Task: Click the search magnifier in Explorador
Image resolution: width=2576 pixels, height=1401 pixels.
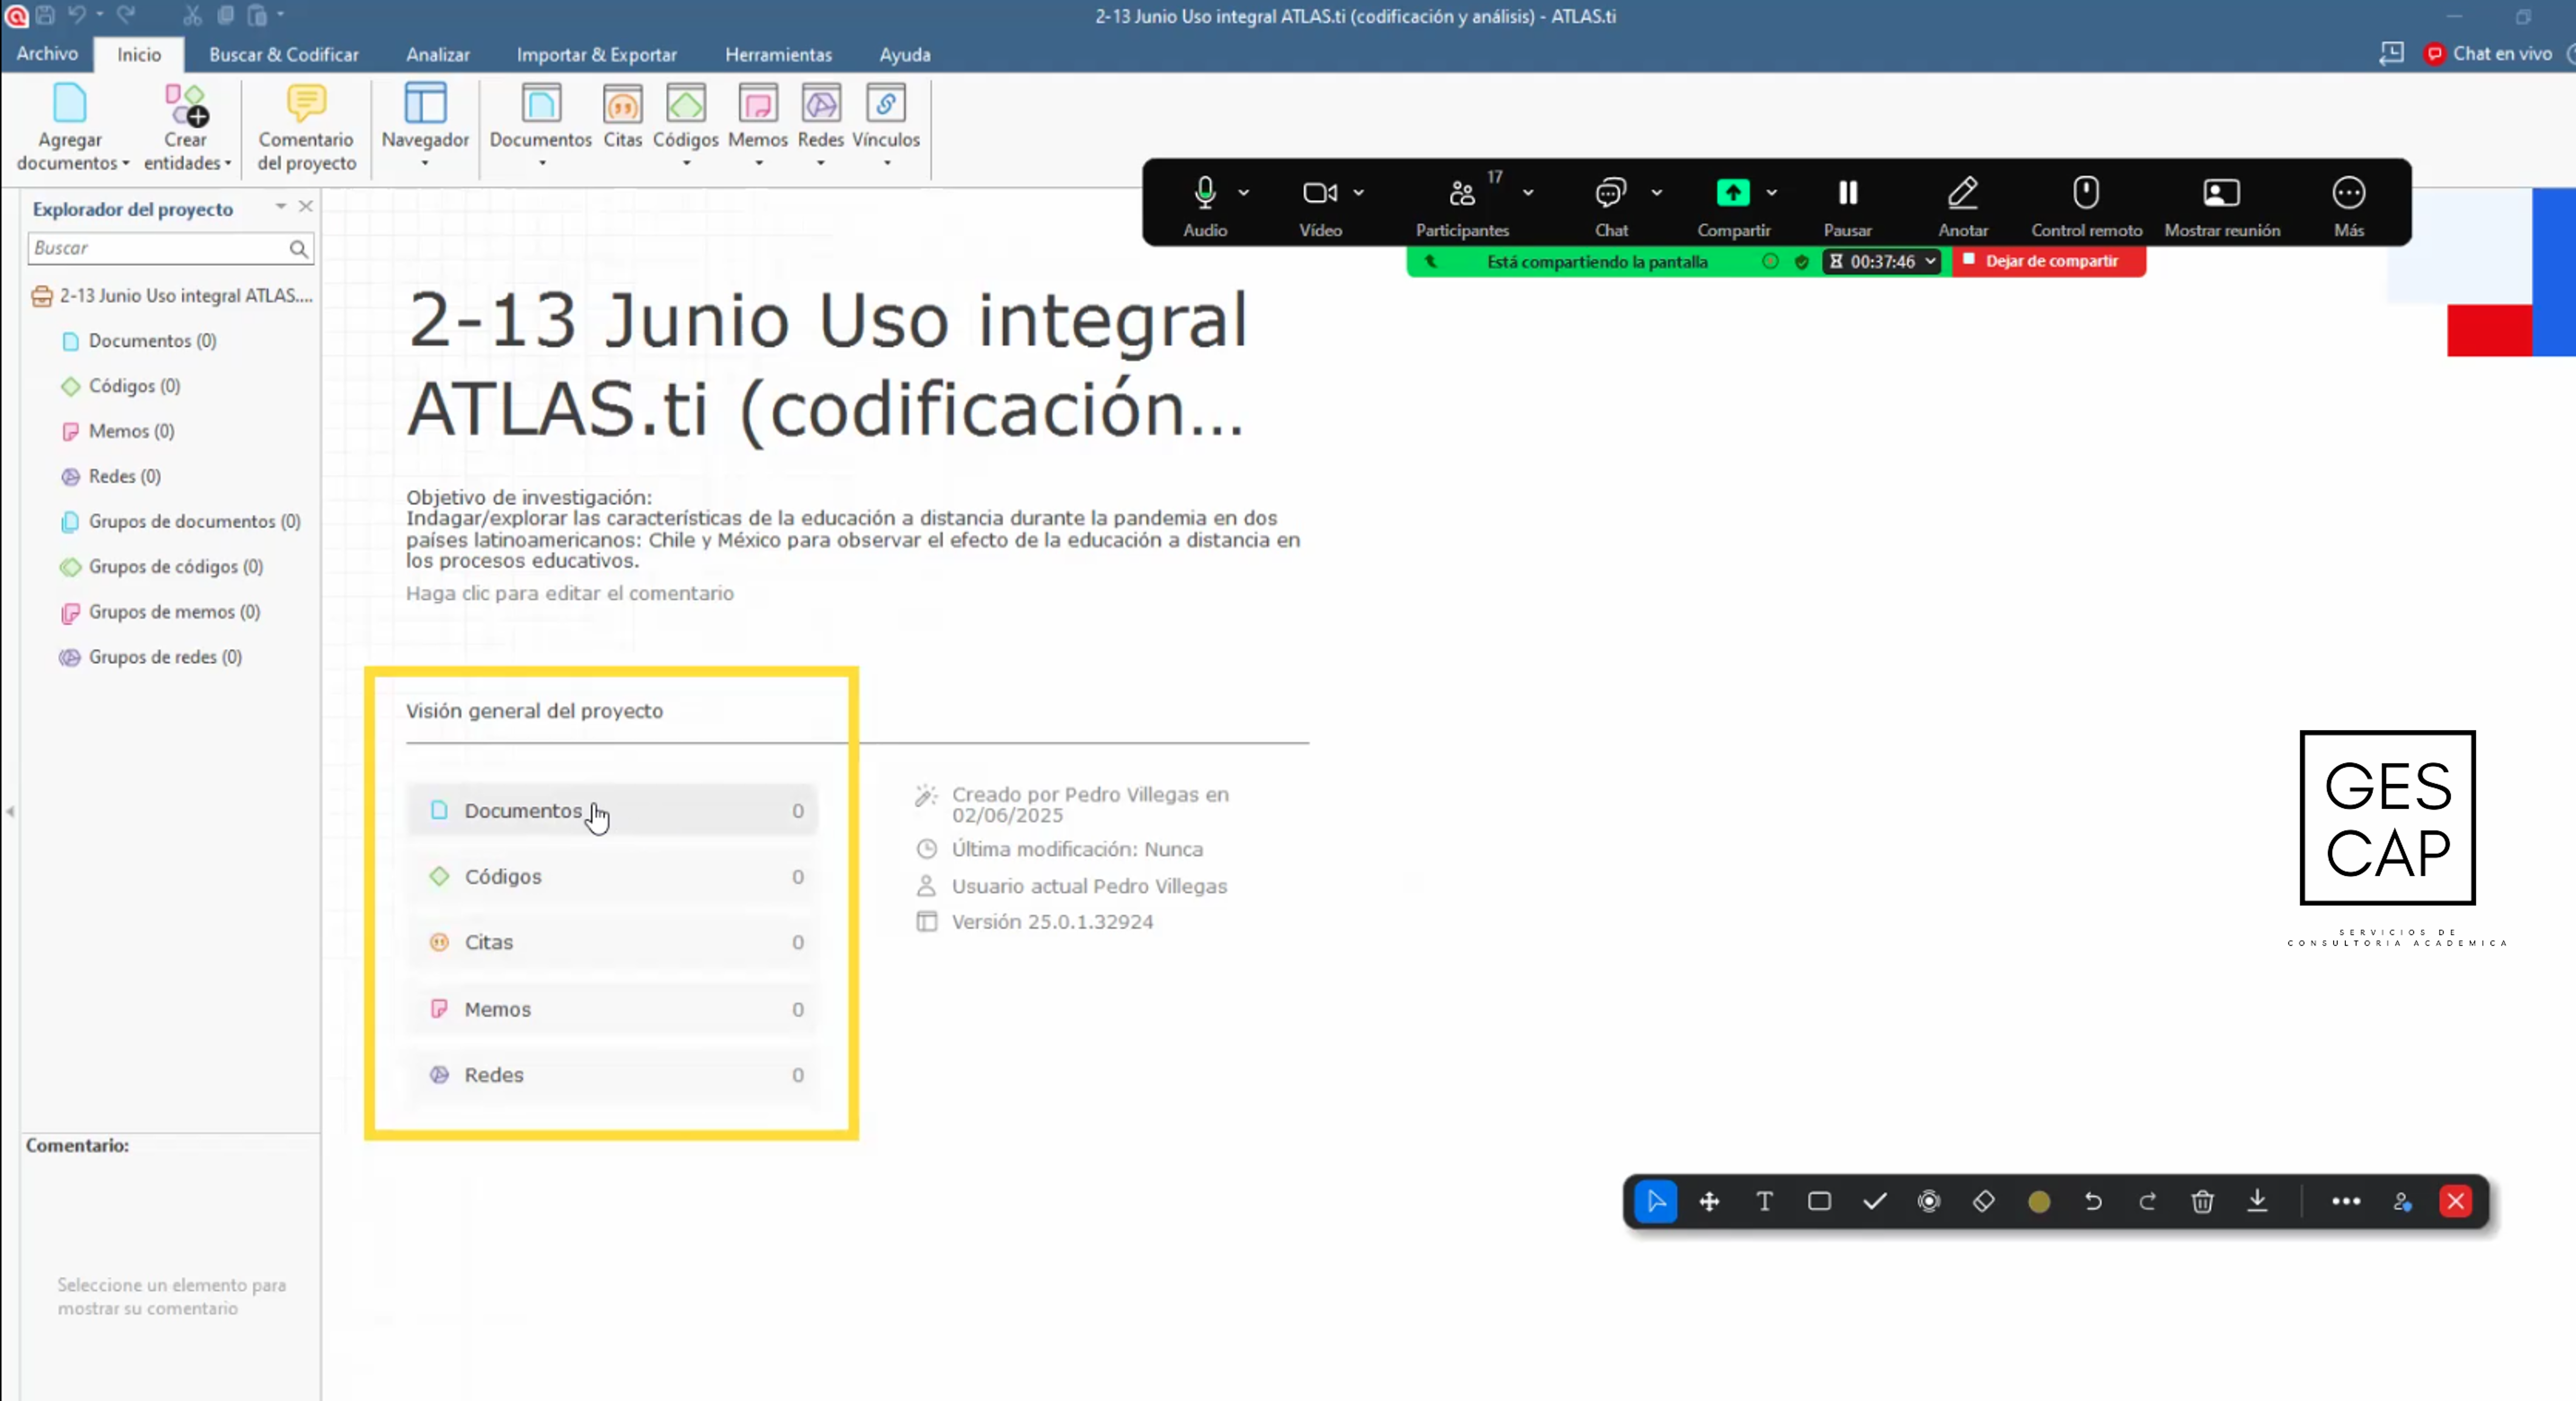Action: [x=298, y=249]
